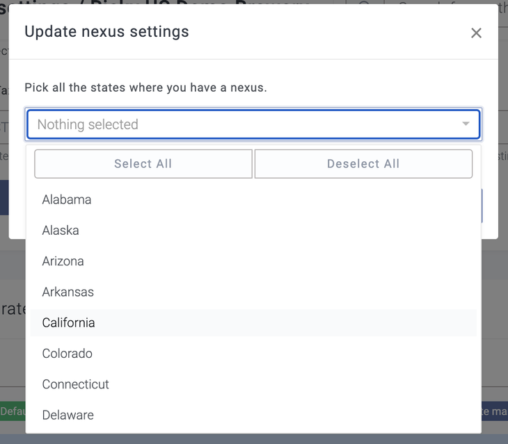Click the 'Update nexus settings' dialog title
The height and width of the screenshot is (444, 508).
(x=106, y=32)
